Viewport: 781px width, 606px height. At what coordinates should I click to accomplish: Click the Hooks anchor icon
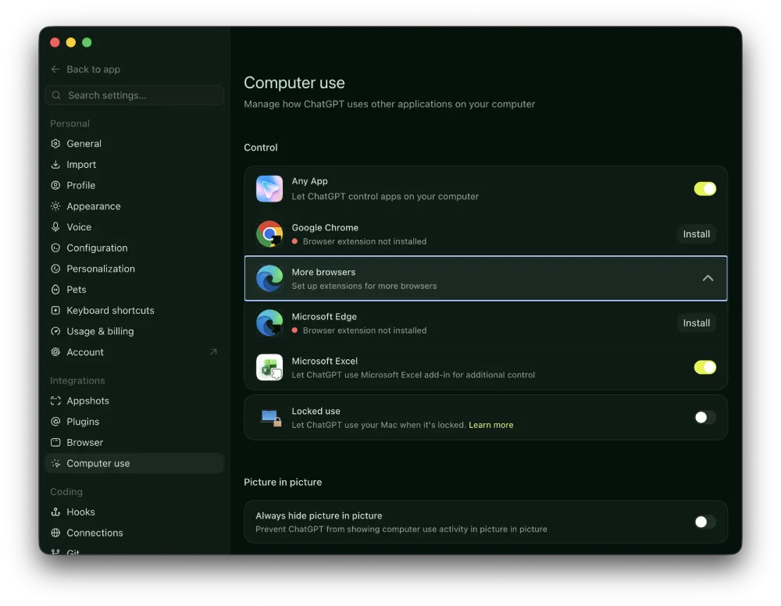55,512
